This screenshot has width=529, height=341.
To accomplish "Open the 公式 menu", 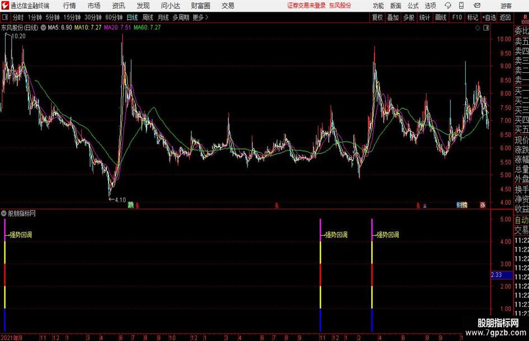I will coord(413,6).
